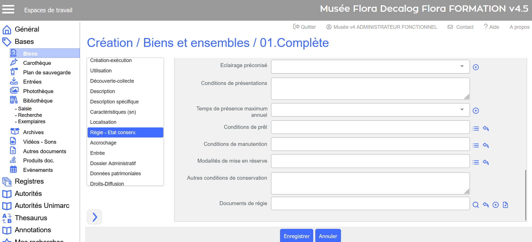Switch to the Localisation section
This screenshot has width=532, height=242.
tap(103, 122)
